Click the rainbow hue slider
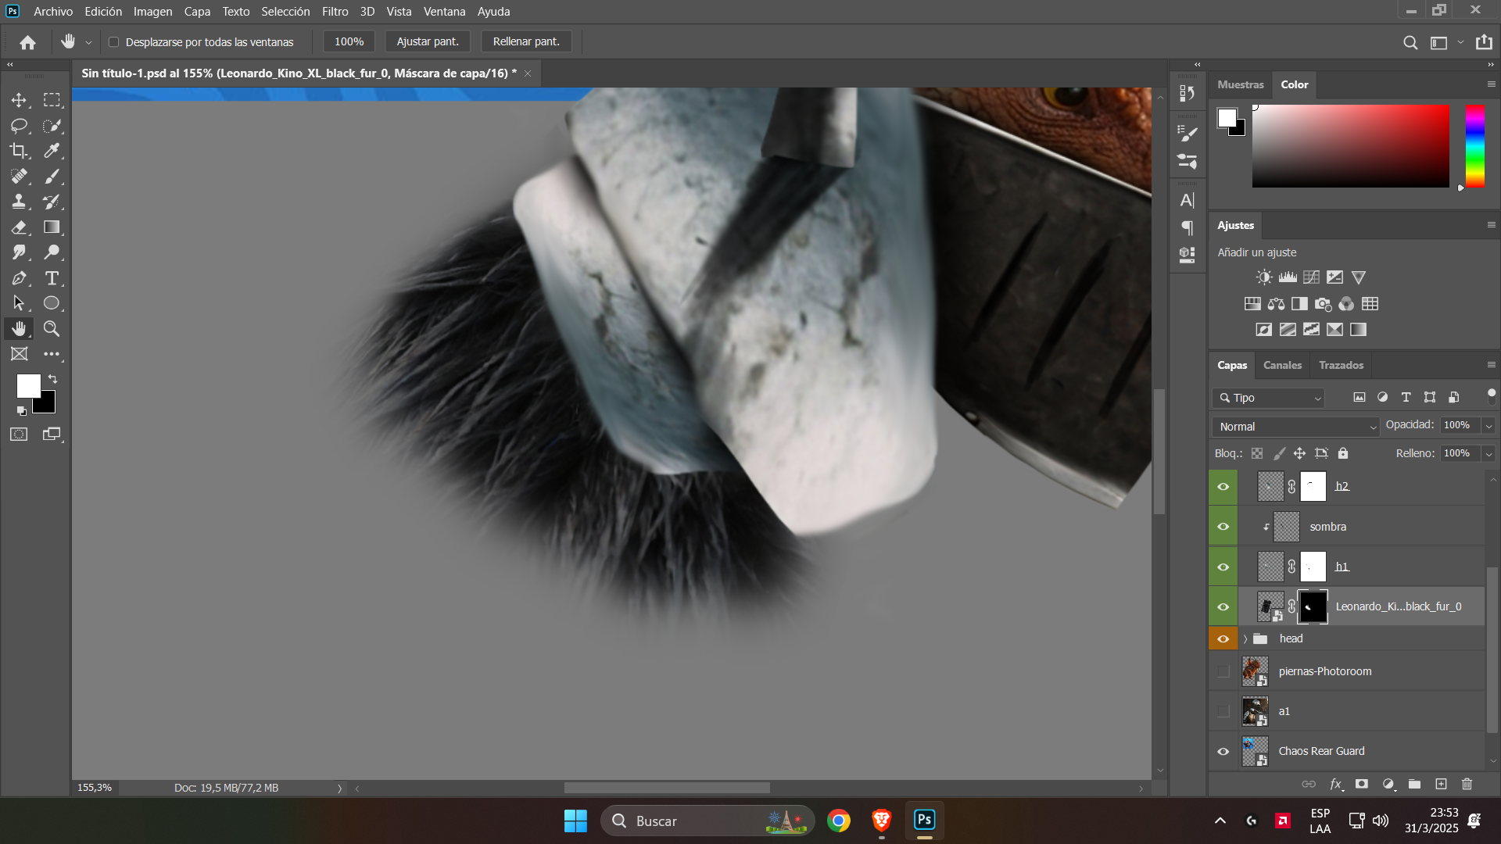The width and height of the screenshot is (1501, 844). [x=1475, y=146]
